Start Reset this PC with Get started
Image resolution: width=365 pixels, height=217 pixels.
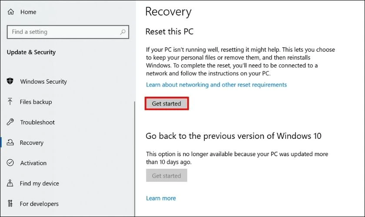(x=167, y=103)
